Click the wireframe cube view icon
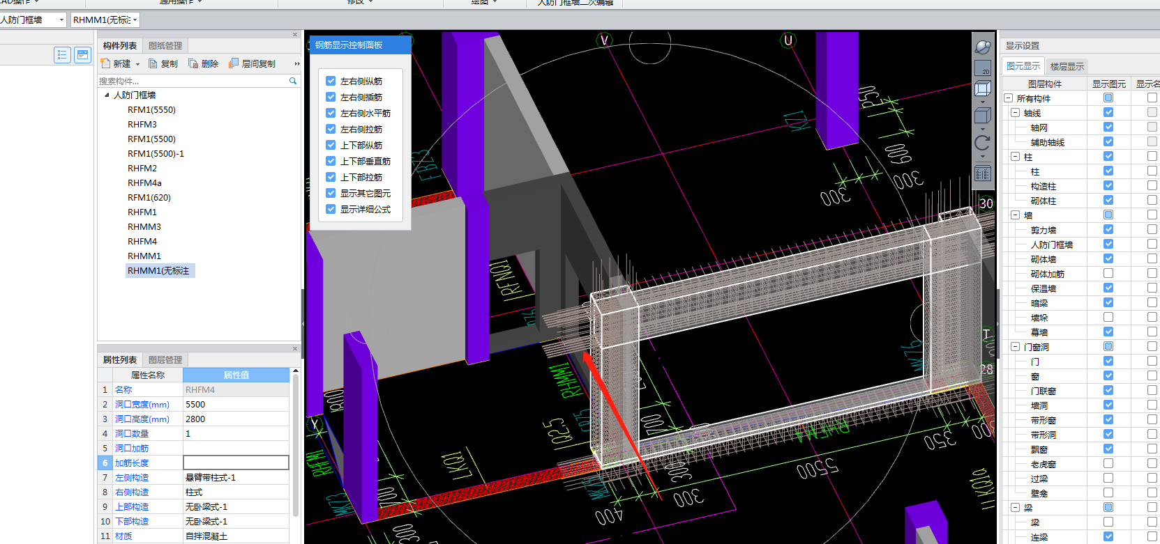Screen dimensions: 1160x544 [982, 89]
